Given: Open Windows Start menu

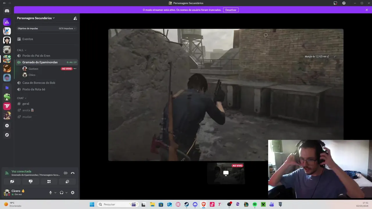Looking at the screenshot, I should point(92,204).
